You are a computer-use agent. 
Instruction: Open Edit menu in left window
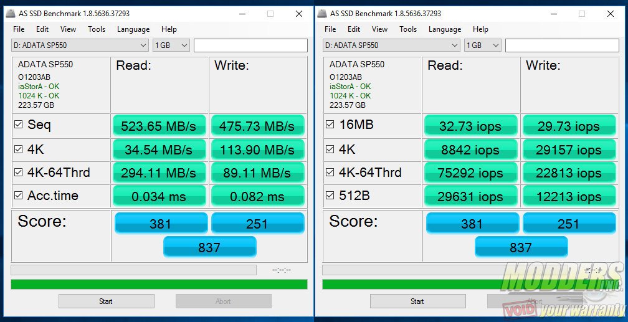tap(42, 29)
